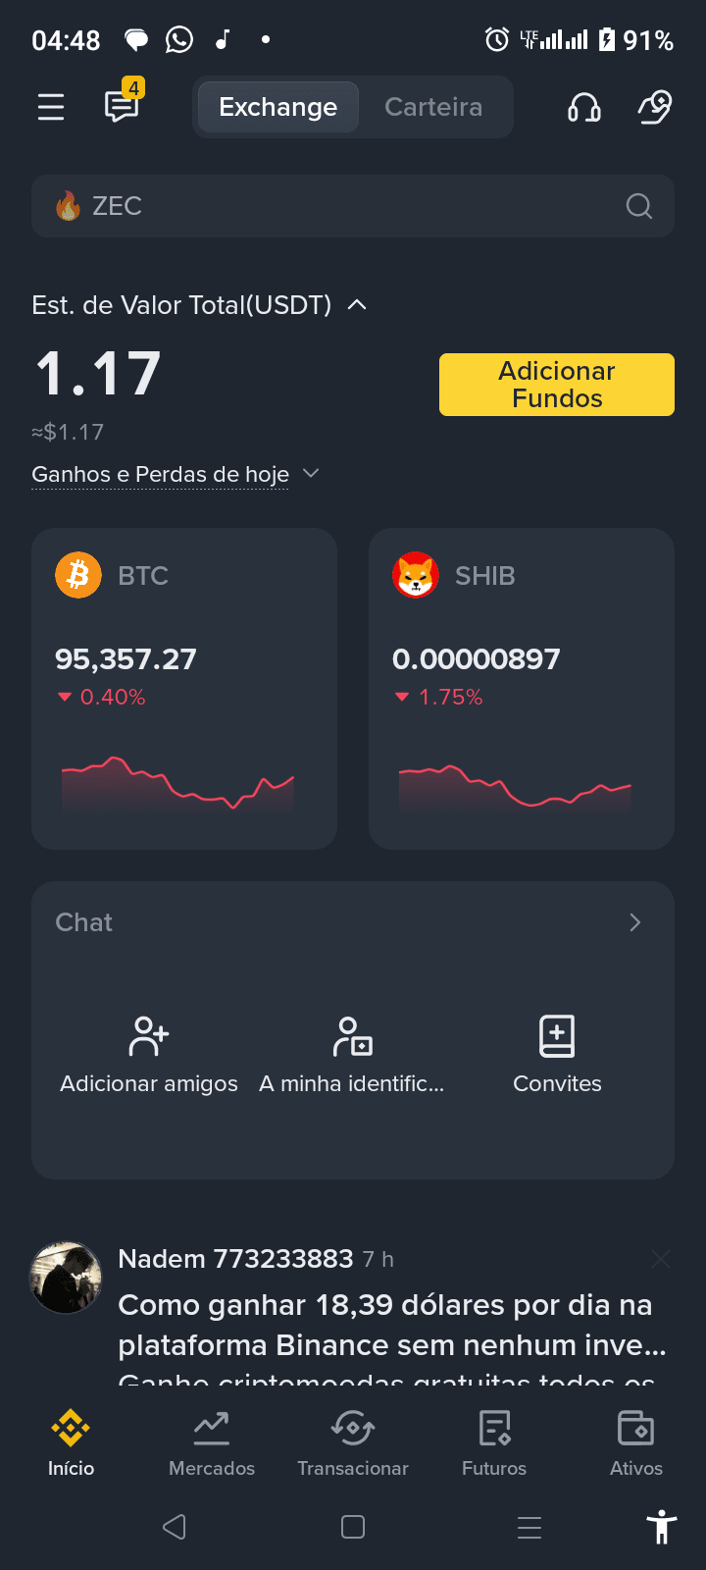Switch to Carteira mode

click(433, 107)
